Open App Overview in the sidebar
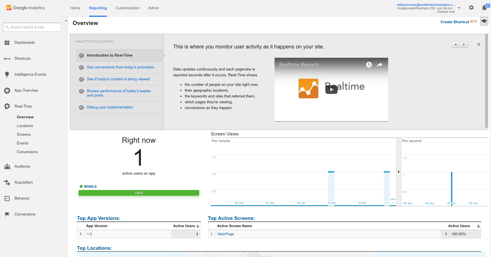The width and height of the screenshot is (491, 257). tap(26, 91)
